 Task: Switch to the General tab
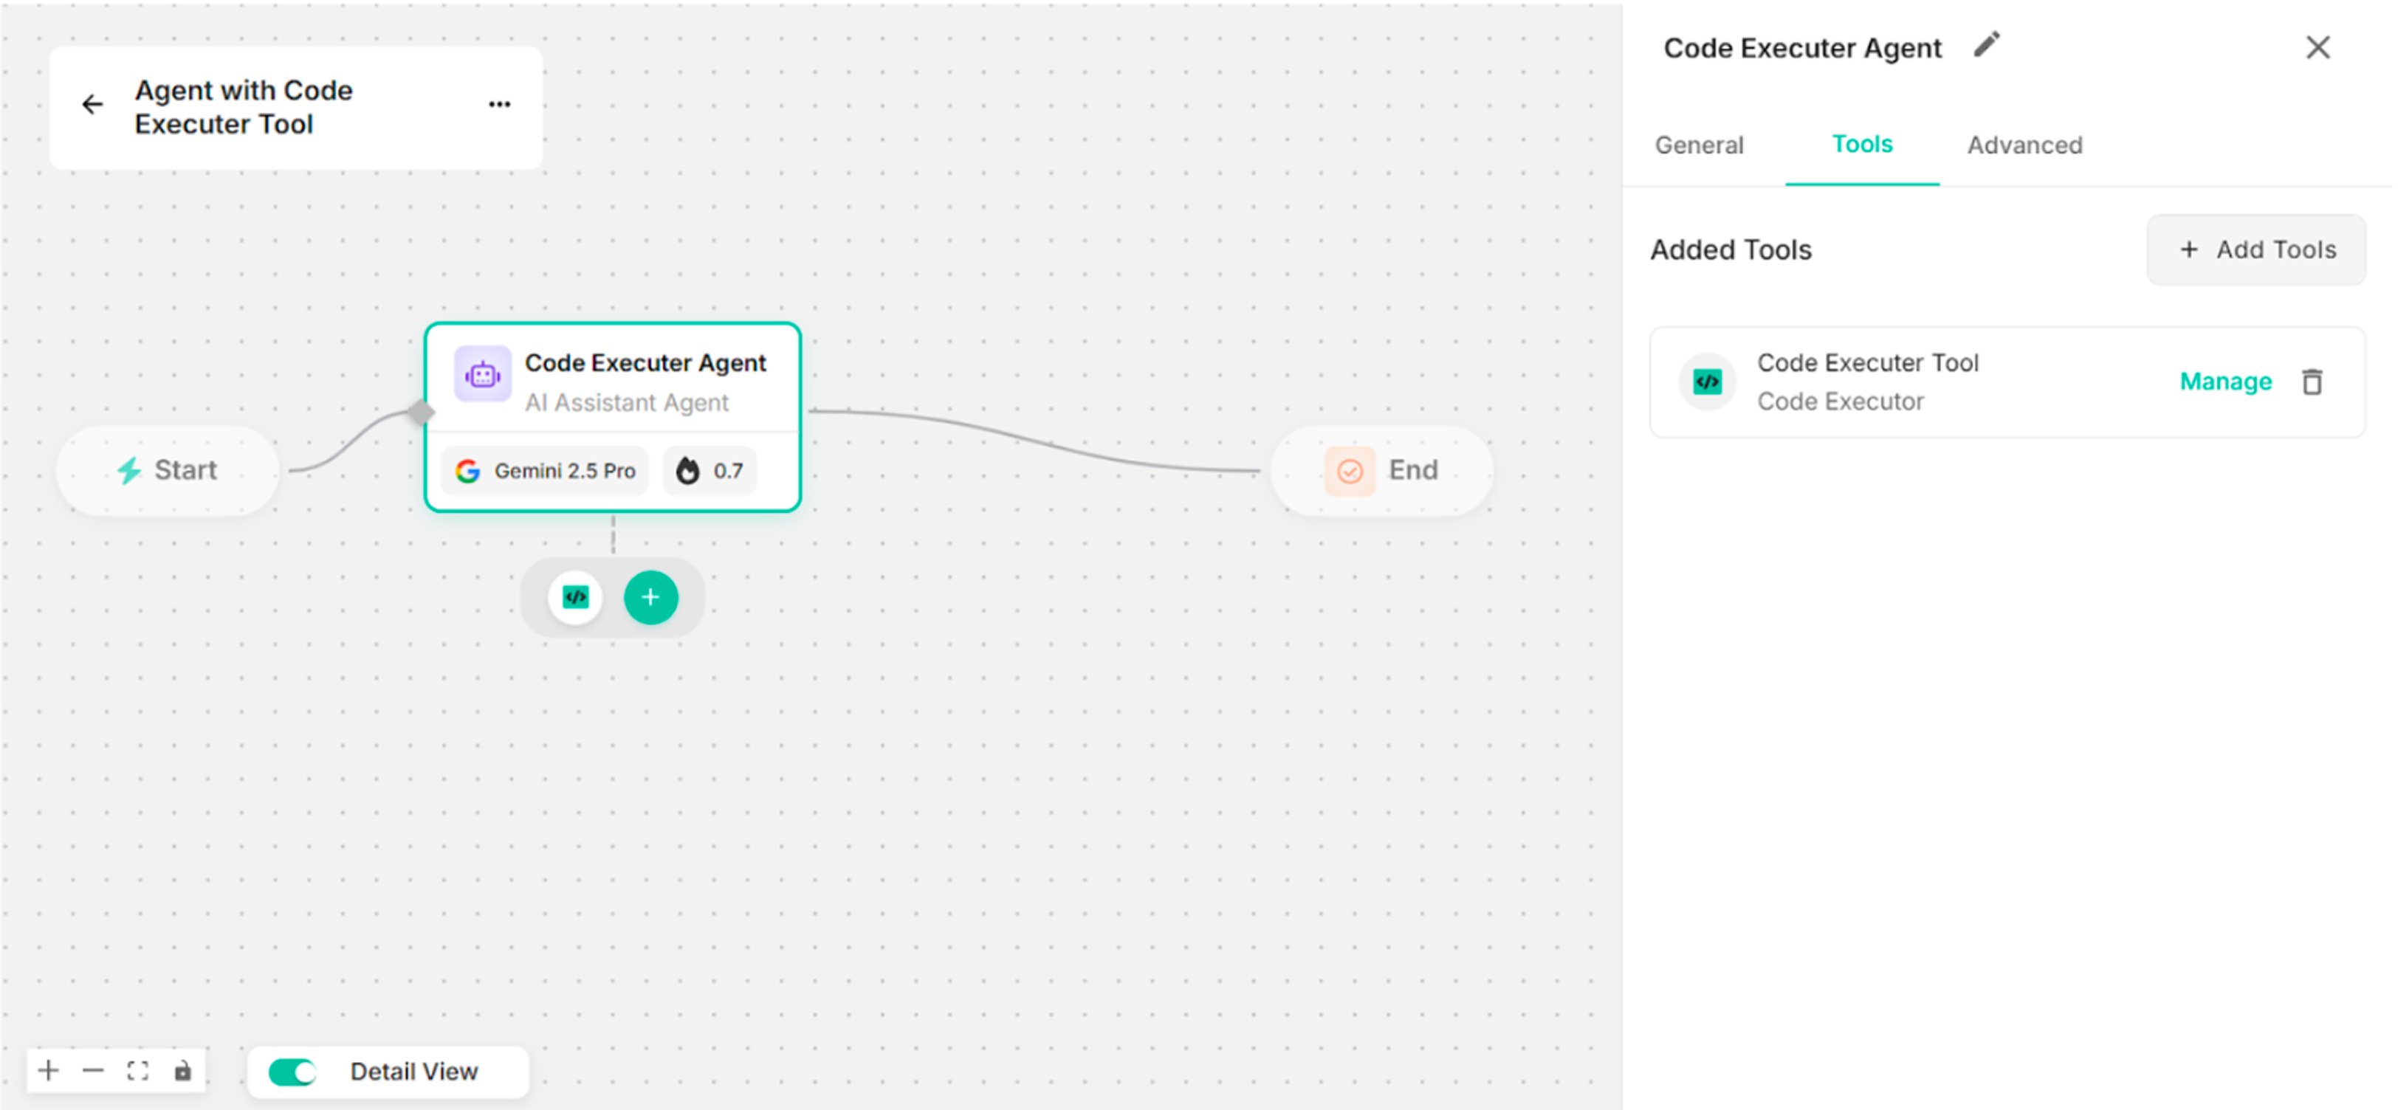point(1698,145)
